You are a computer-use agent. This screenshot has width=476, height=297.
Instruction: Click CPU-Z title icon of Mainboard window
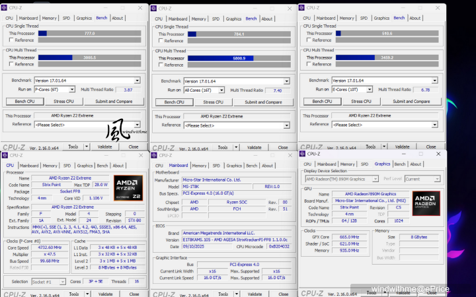click(154, 156)
